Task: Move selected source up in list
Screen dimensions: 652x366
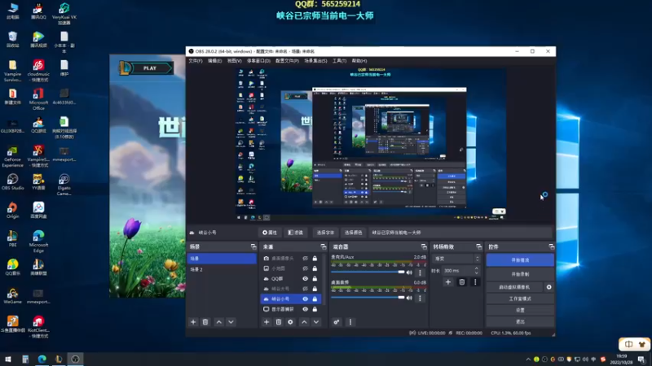Action: [304, 322]
